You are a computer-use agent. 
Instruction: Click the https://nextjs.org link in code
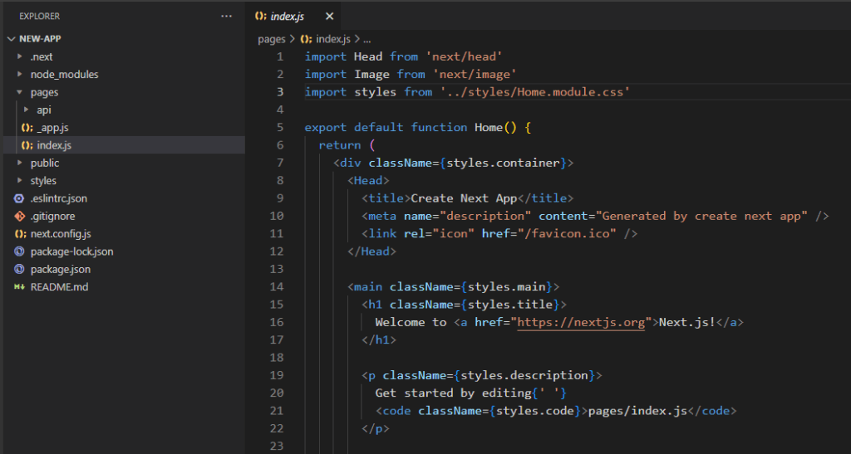coord(581,322)
